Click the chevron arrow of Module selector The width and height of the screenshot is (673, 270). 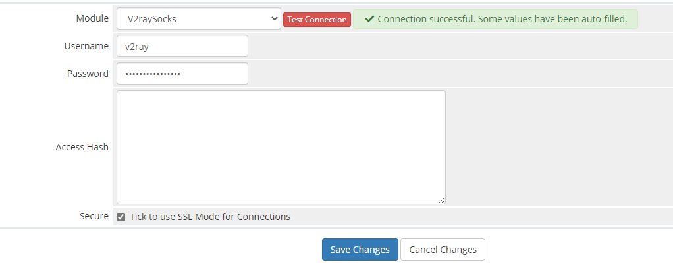(x=275, y=19)
